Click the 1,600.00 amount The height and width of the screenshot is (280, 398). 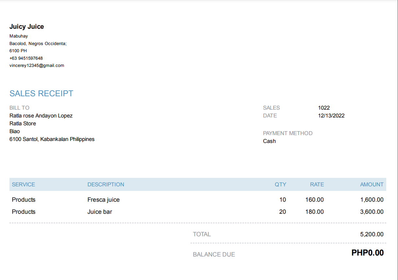[372, 200]
